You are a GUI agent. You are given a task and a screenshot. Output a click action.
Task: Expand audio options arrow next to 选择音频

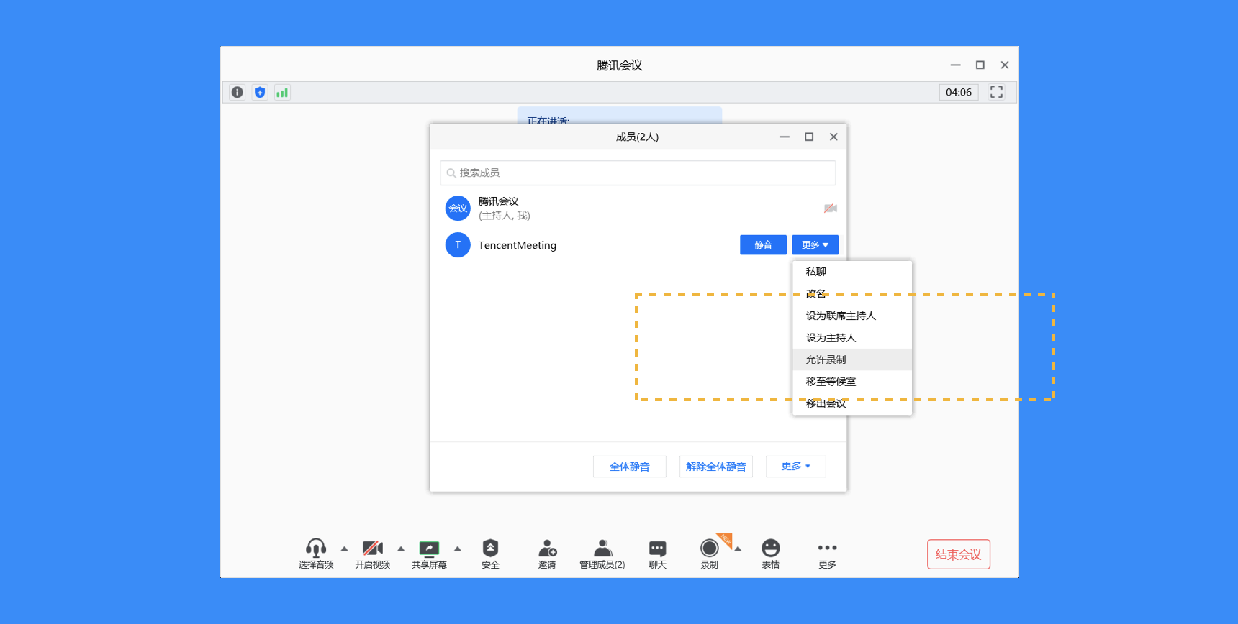[344, 549]
